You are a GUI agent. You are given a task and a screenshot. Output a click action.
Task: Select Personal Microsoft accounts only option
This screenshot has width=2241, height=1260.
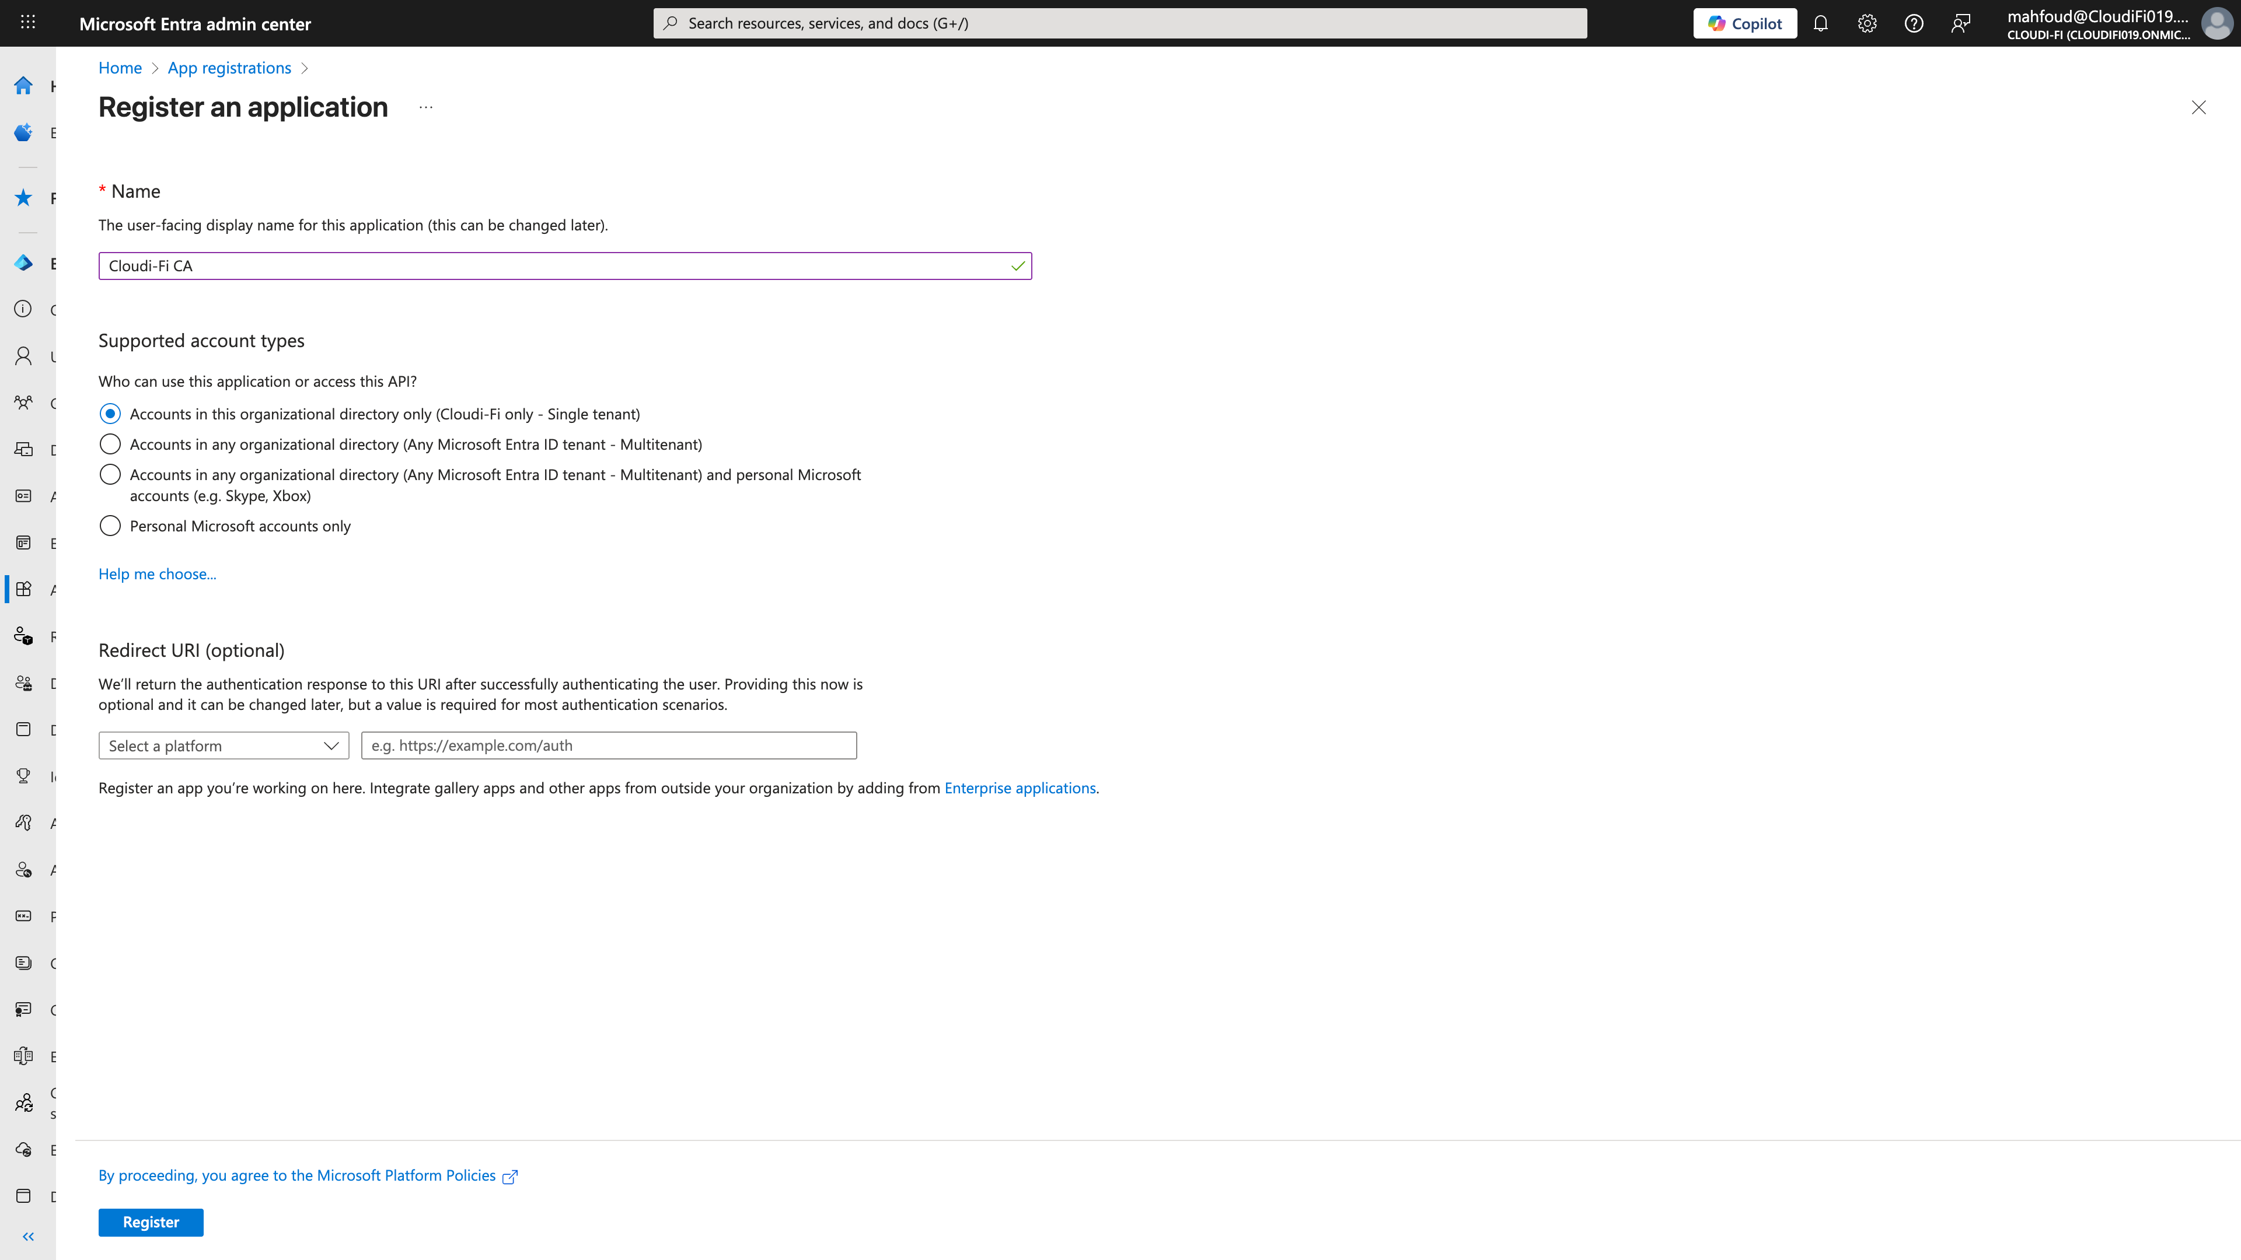point(110,525)
